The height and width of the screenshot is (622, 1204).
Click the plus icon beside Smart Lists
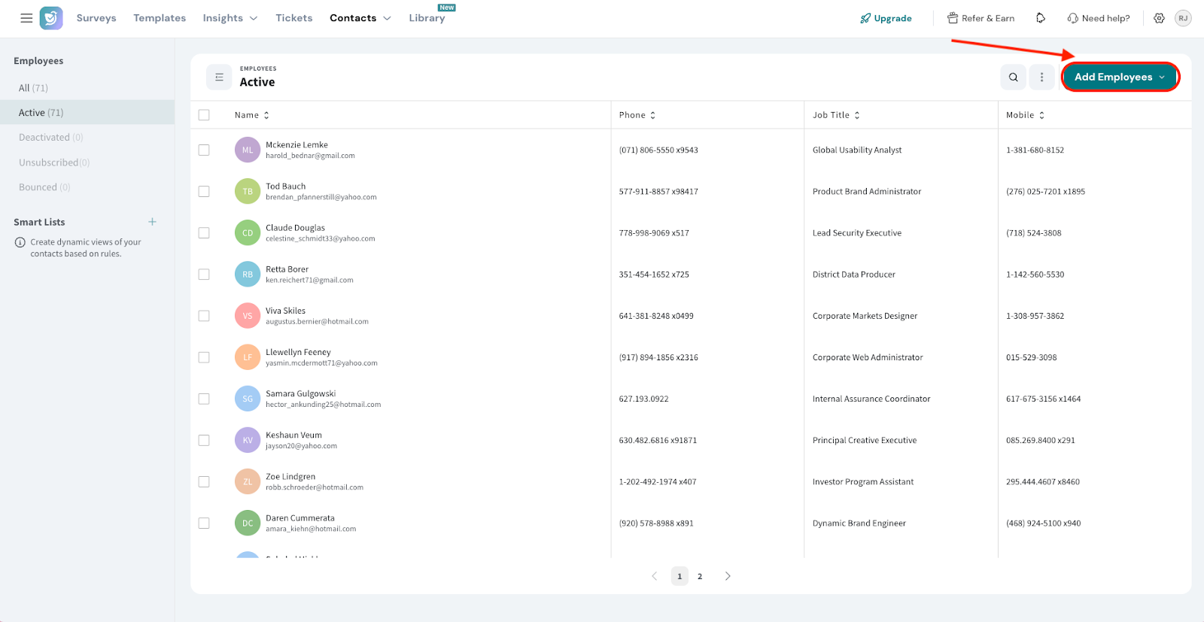(x=152, y=222)
